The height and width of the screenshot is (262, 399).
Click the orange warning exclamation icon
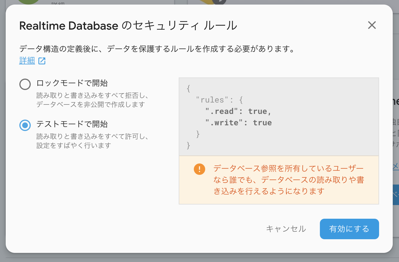click(x=199, y=169)
